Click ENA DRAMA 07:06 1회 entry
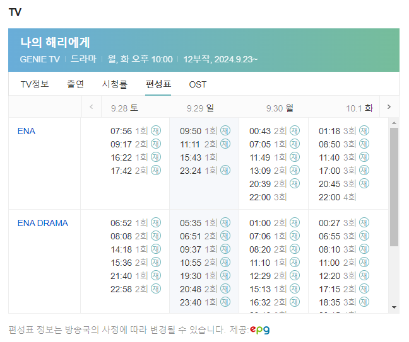Image resolution: width=409 pixels, height=342 pixels. (275, 236)
